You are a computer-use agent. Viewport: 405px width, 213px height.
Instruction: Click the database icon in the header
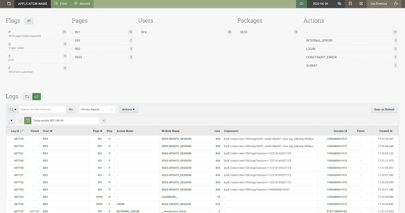(350, 4)
